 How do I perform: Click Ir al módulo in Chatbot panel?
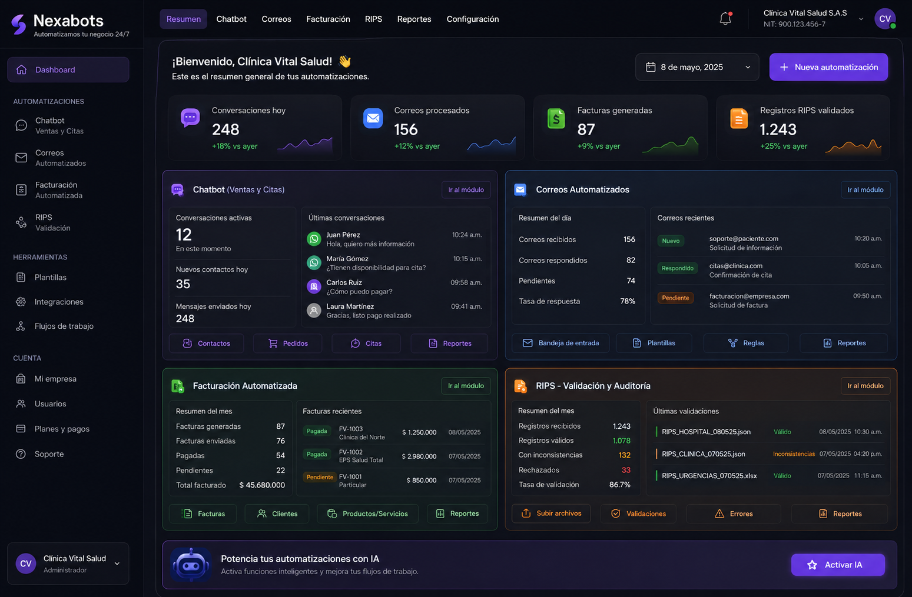click(466, 189)
